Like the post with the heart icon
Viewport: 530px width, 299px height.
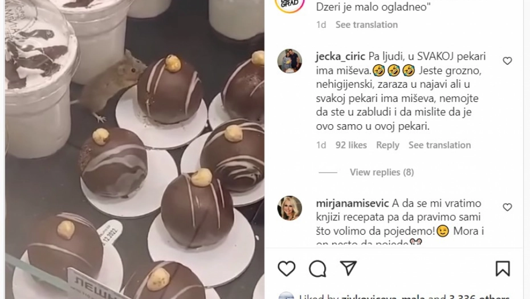tap(287, 269)
